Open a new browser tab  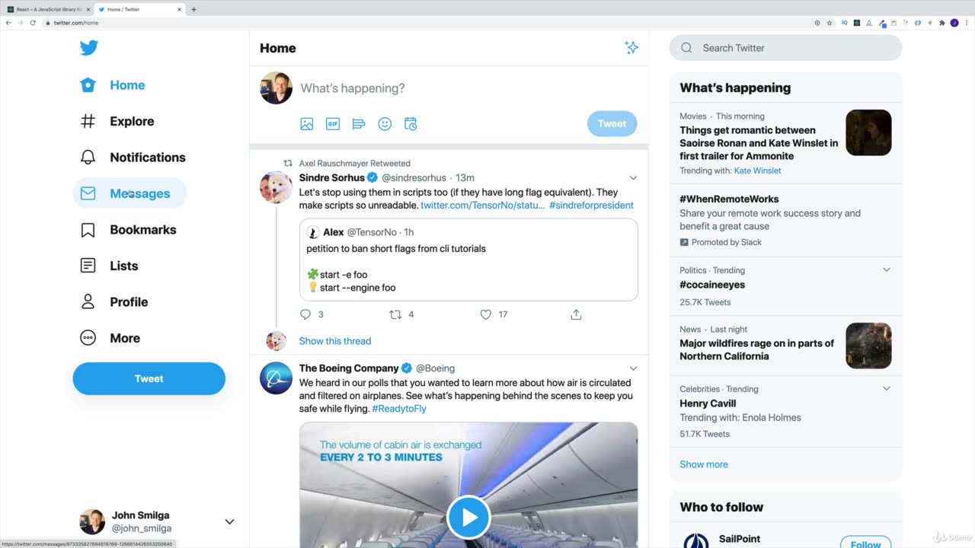pos(193,10)
